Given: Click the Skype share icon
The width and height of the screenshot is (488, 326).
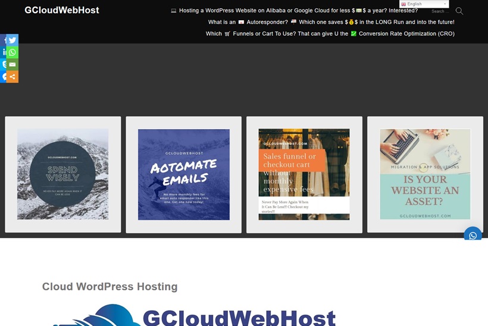Looking at the screenshot, I should [3, 64].
